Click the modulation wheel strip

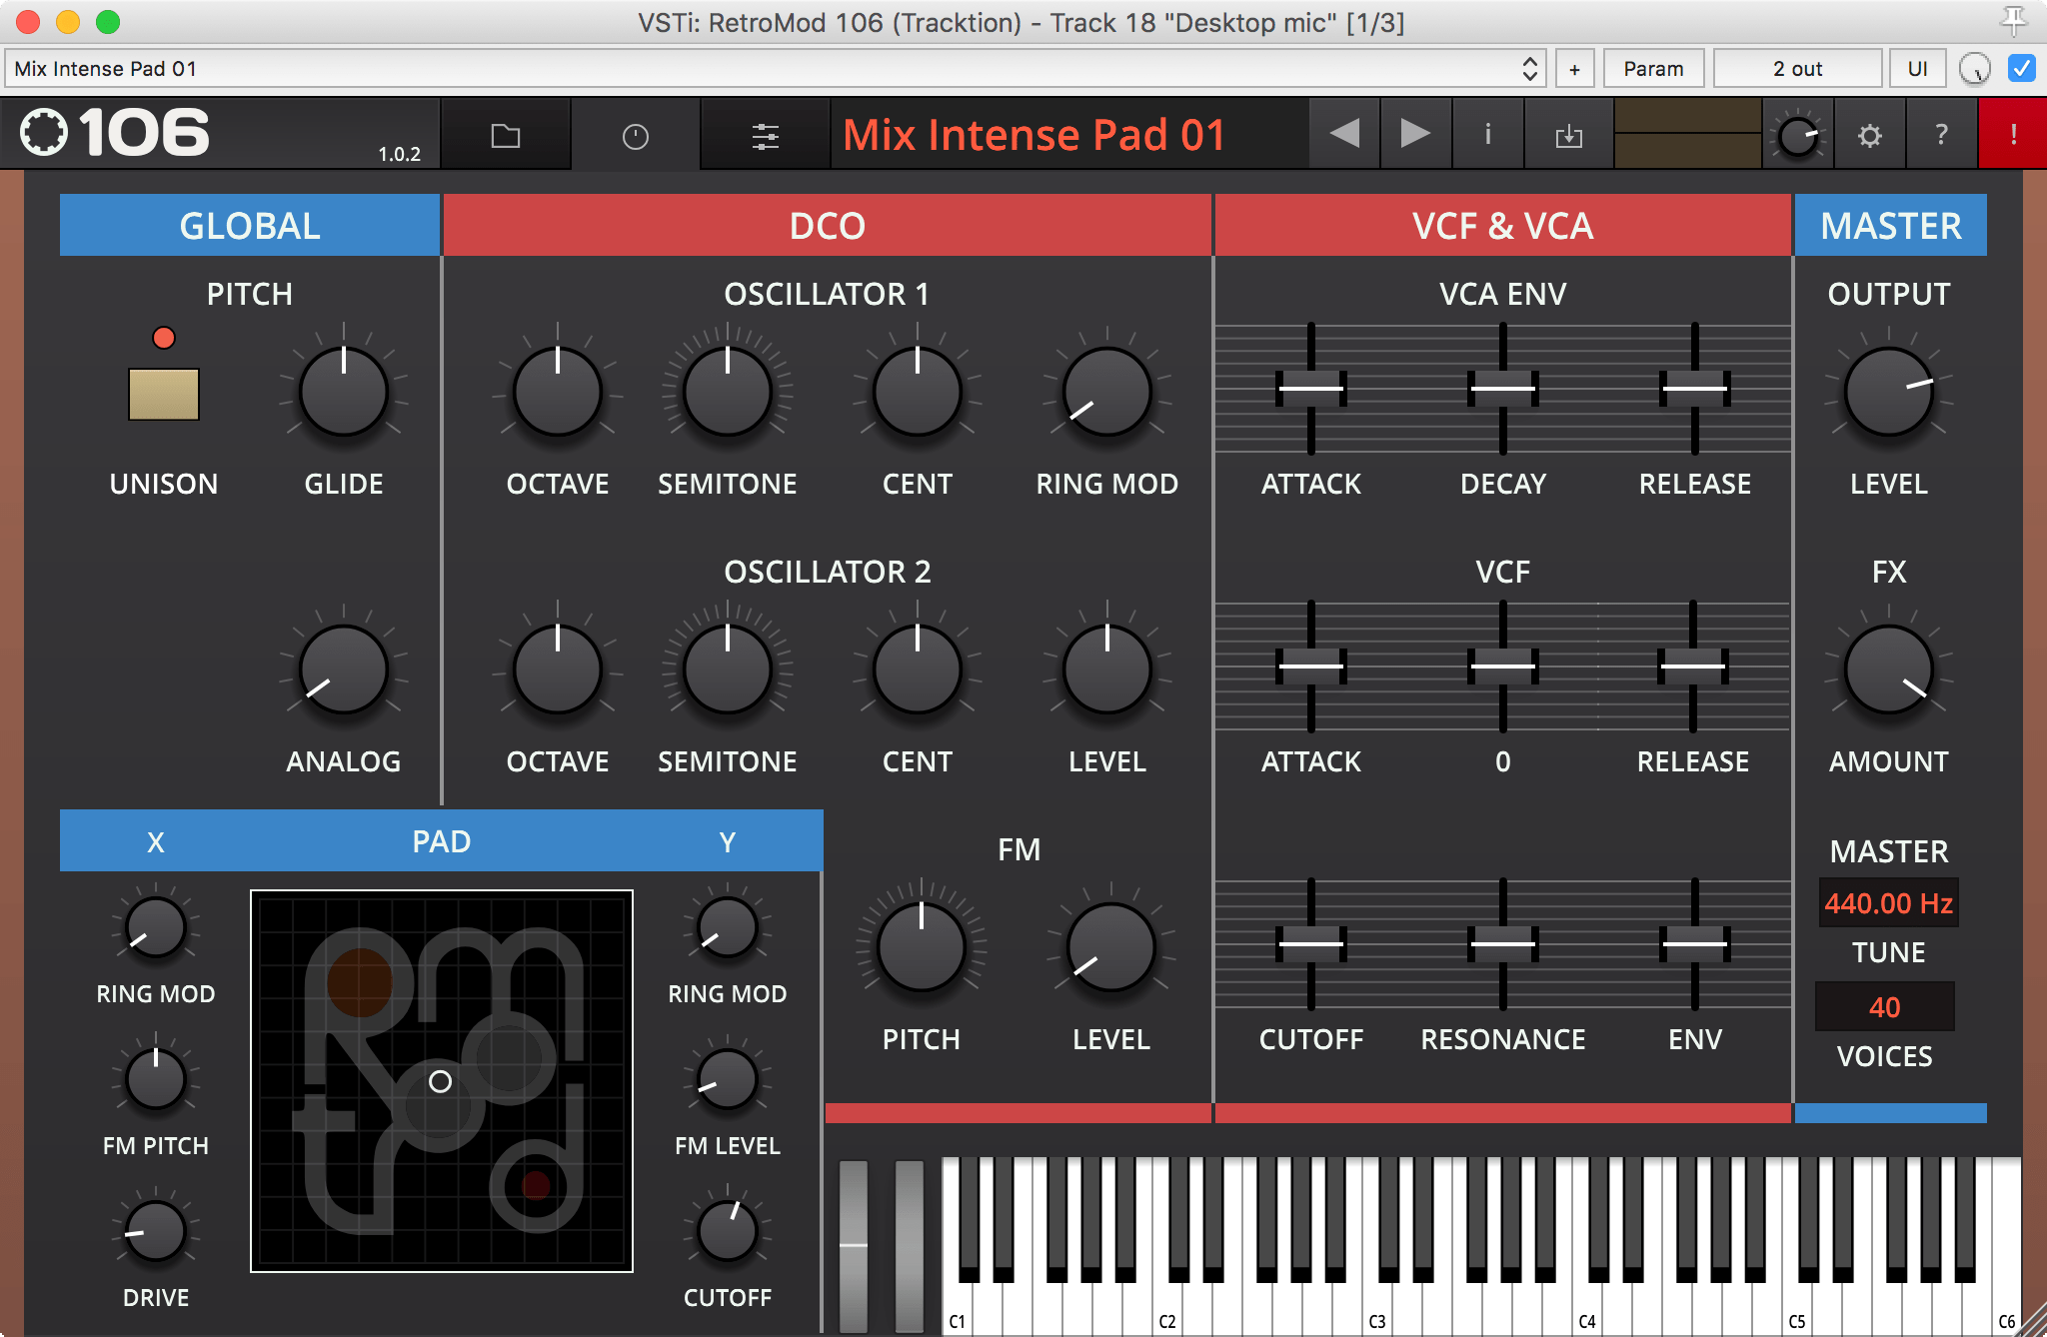click(910, 1245)
